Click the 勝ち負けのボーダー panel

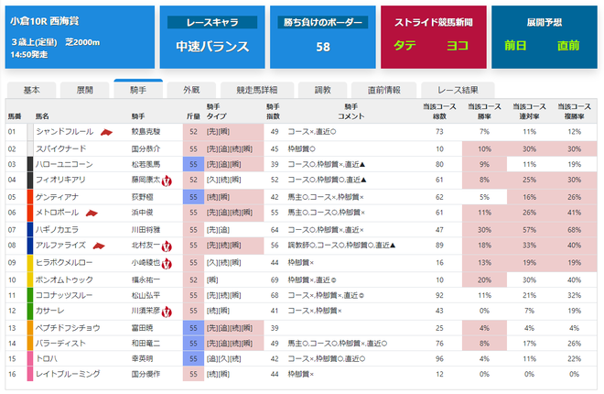[323, 37]
